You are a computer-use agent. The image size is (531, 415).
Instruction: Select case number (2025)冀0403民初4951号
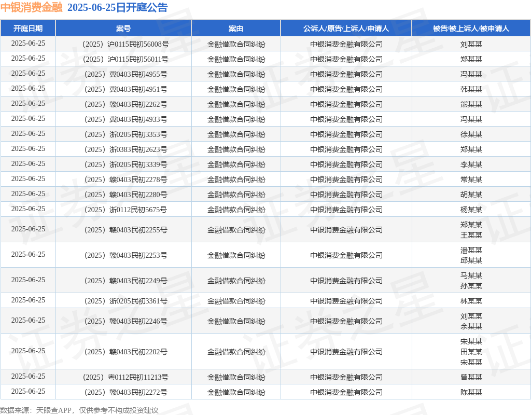click(x=125, y=89)
